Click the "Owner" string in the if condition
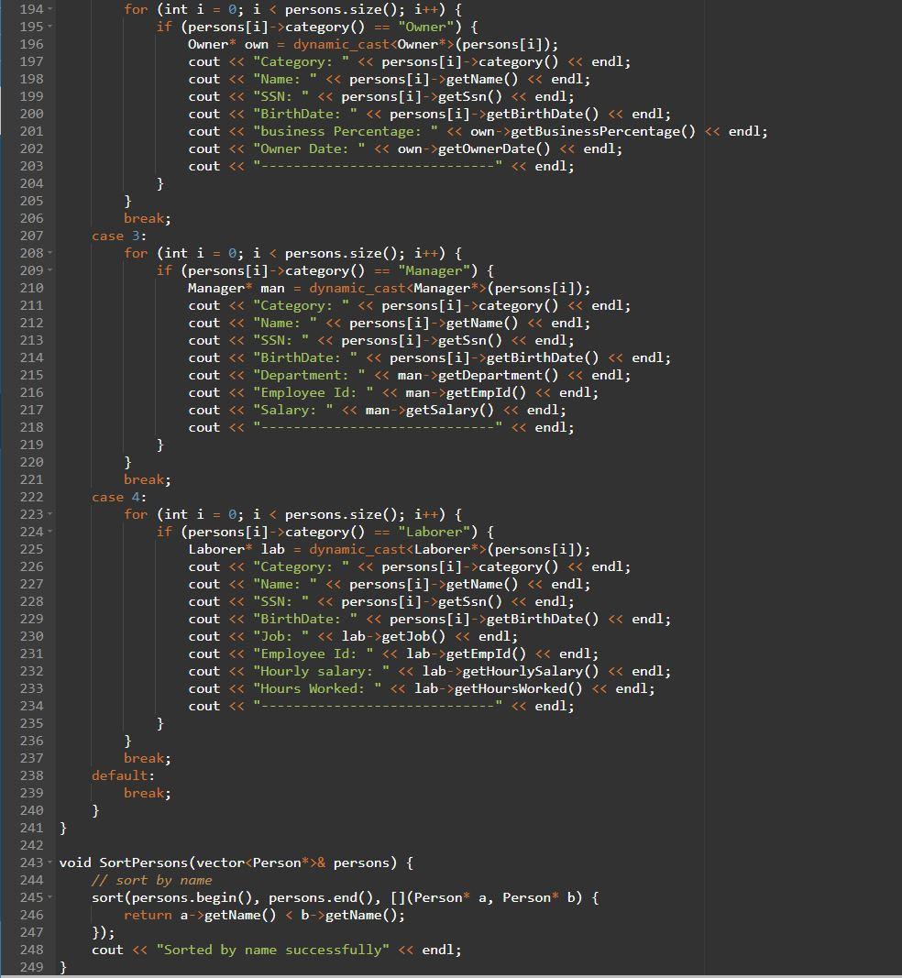This screenshot has height=978, width=902. [x=425, y=27]
